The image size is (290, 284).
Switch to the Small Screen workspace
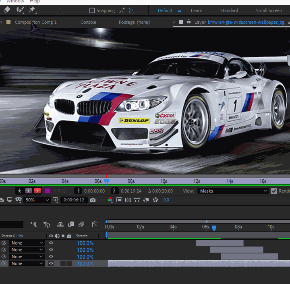click(269, 10)
